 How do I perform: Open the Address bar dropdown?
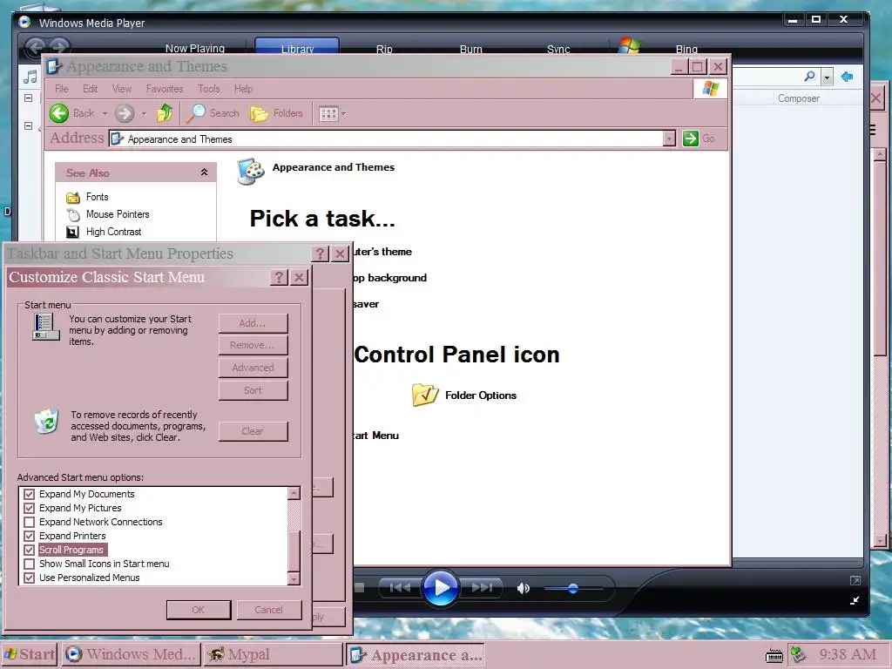669,139
